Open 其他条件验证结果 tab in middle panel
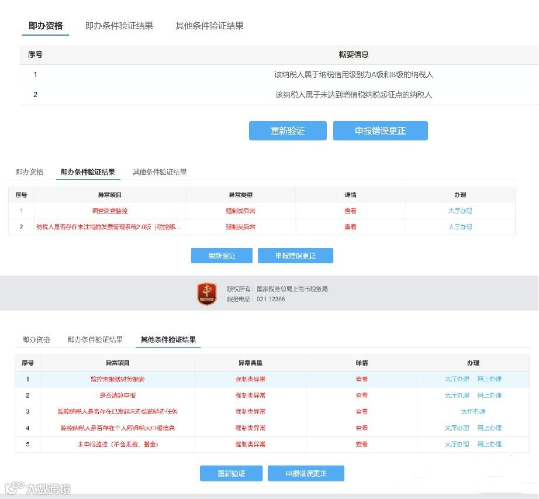Viewport: 539px width, 499px height. coord(160,172)
